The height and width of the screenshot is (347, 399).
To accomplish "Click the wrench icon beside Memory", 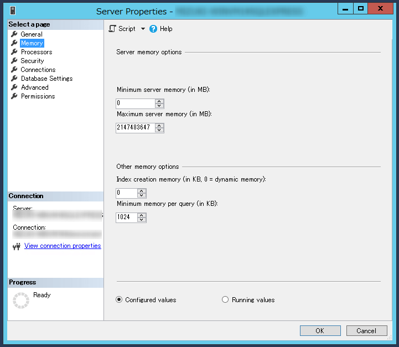I will tap(14, 43).
